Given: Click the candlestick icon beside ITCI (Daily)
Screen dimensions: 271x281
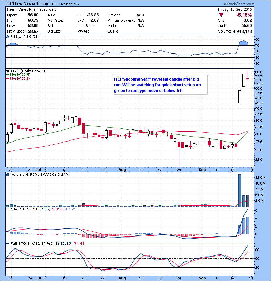Looking at the screenshot, I should [8, 71].
